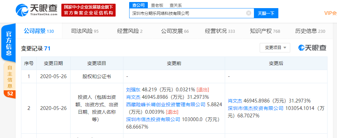337x138 pixels.
Task: Open 西藏险峰长晴创业投资管理有限公司 company link
Action: tap(166, 105)
